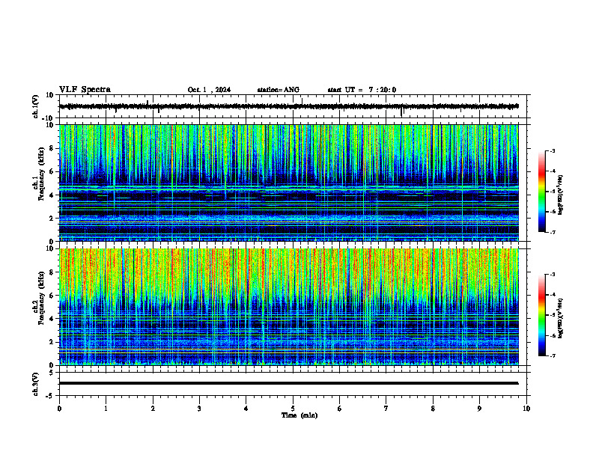The width and height of the screenshot is (593, 458).
Task: Select the "start UT = 7 :20: 0" text
Action: (x=362, y=90)
